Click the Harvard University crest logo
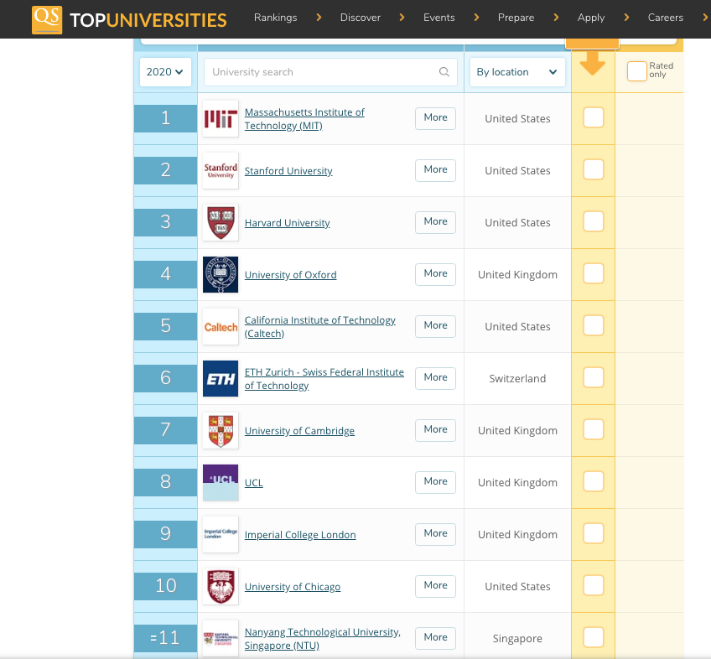The image size is (711, 659). pyautogui.click(x=221, y=222)
